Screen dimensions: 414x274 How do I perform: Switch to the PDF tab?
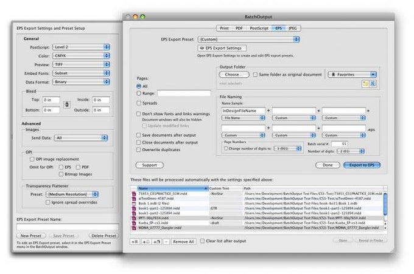239,28
